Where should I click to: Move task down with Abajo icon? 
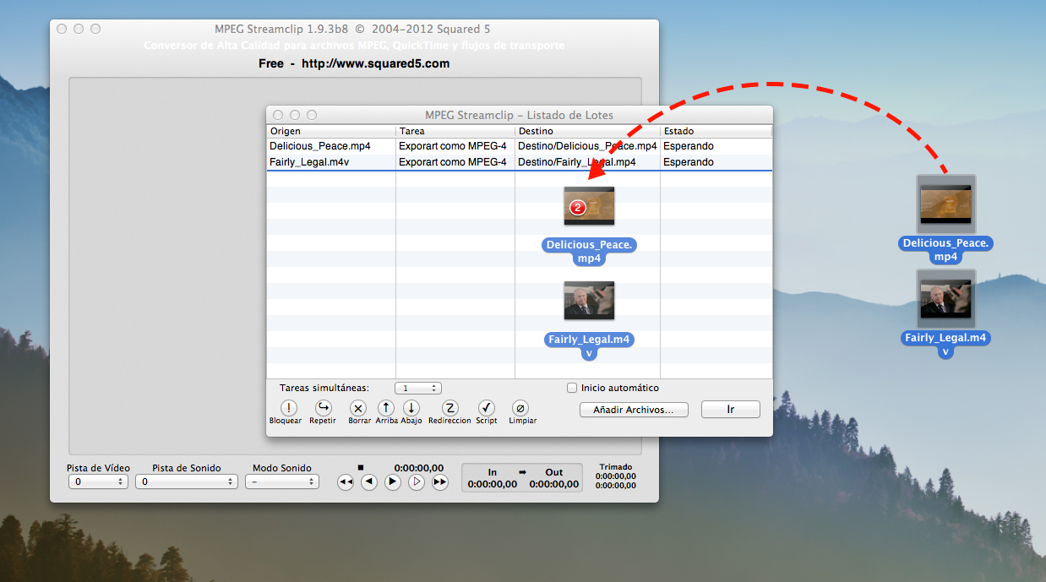(x=411, y=408)
